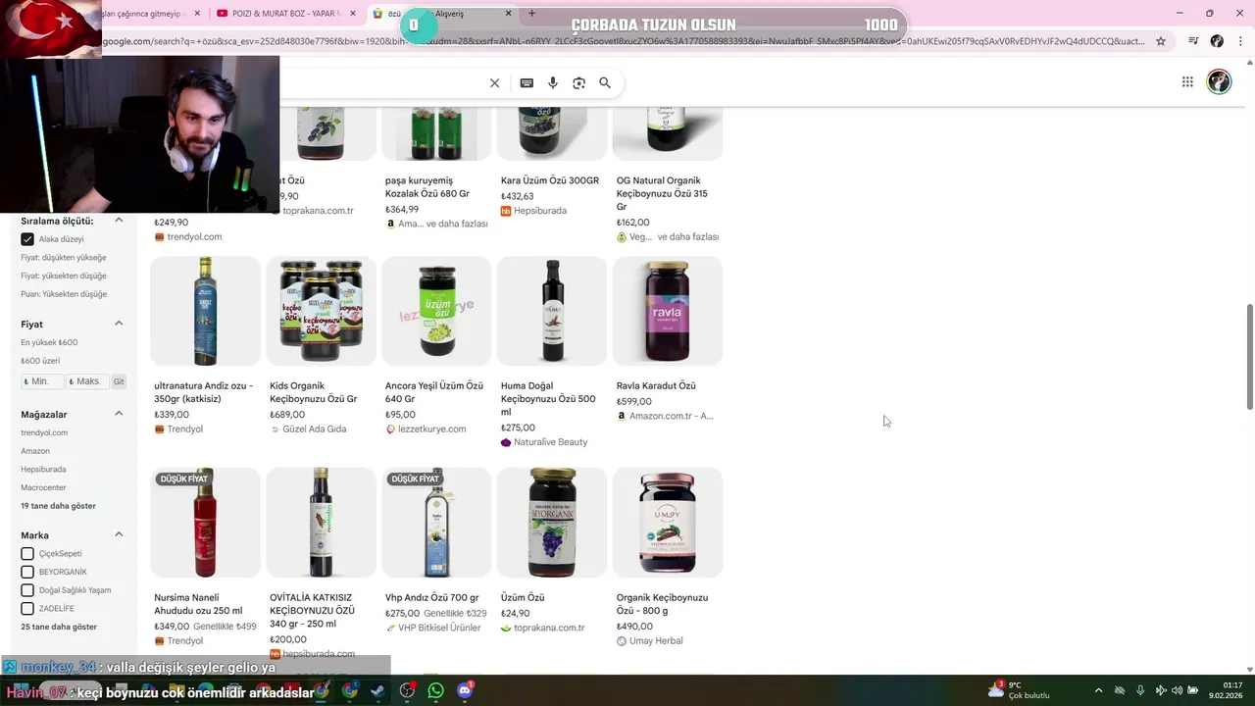Open the volume control in tray

coord(1177,690)
